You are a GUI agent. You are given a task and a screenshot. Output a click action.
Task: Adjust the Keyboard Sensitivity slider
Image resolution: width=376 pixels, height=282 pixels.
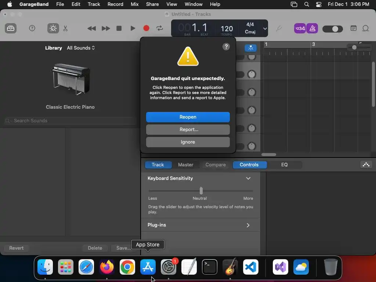201,191
